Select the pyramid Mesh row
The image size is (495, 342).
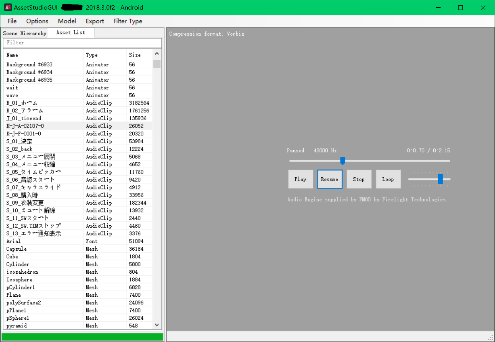pyautogui.click(x=78, y=325)
